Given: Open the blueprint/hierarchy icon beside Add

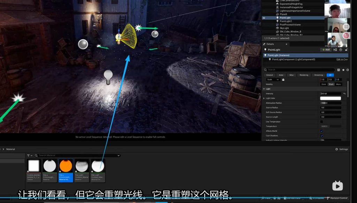Looking at the screenshot, I should pyautogui.click(x=335, y=50).
